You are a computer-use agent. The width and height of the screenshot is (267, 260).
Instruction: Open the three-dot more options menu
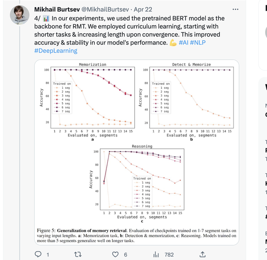pyautogui.click(x=235, y=9)
